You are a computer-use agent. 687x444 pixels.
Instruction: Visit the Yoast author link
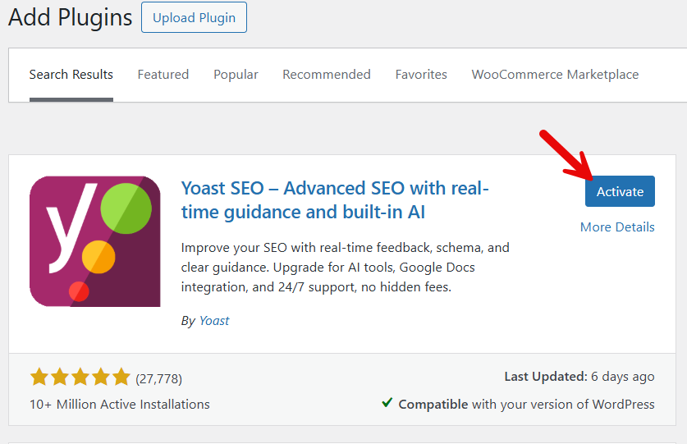pyautogui.click(x=213, y=321)
